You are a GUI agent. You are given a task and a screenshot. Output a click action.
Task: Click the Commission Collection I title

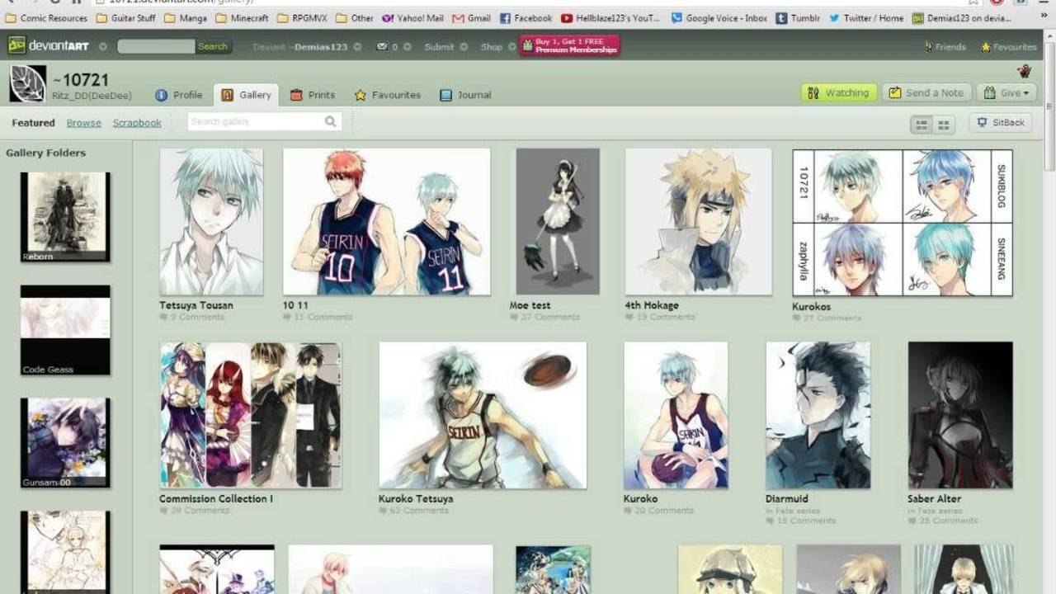coord(216,498)
